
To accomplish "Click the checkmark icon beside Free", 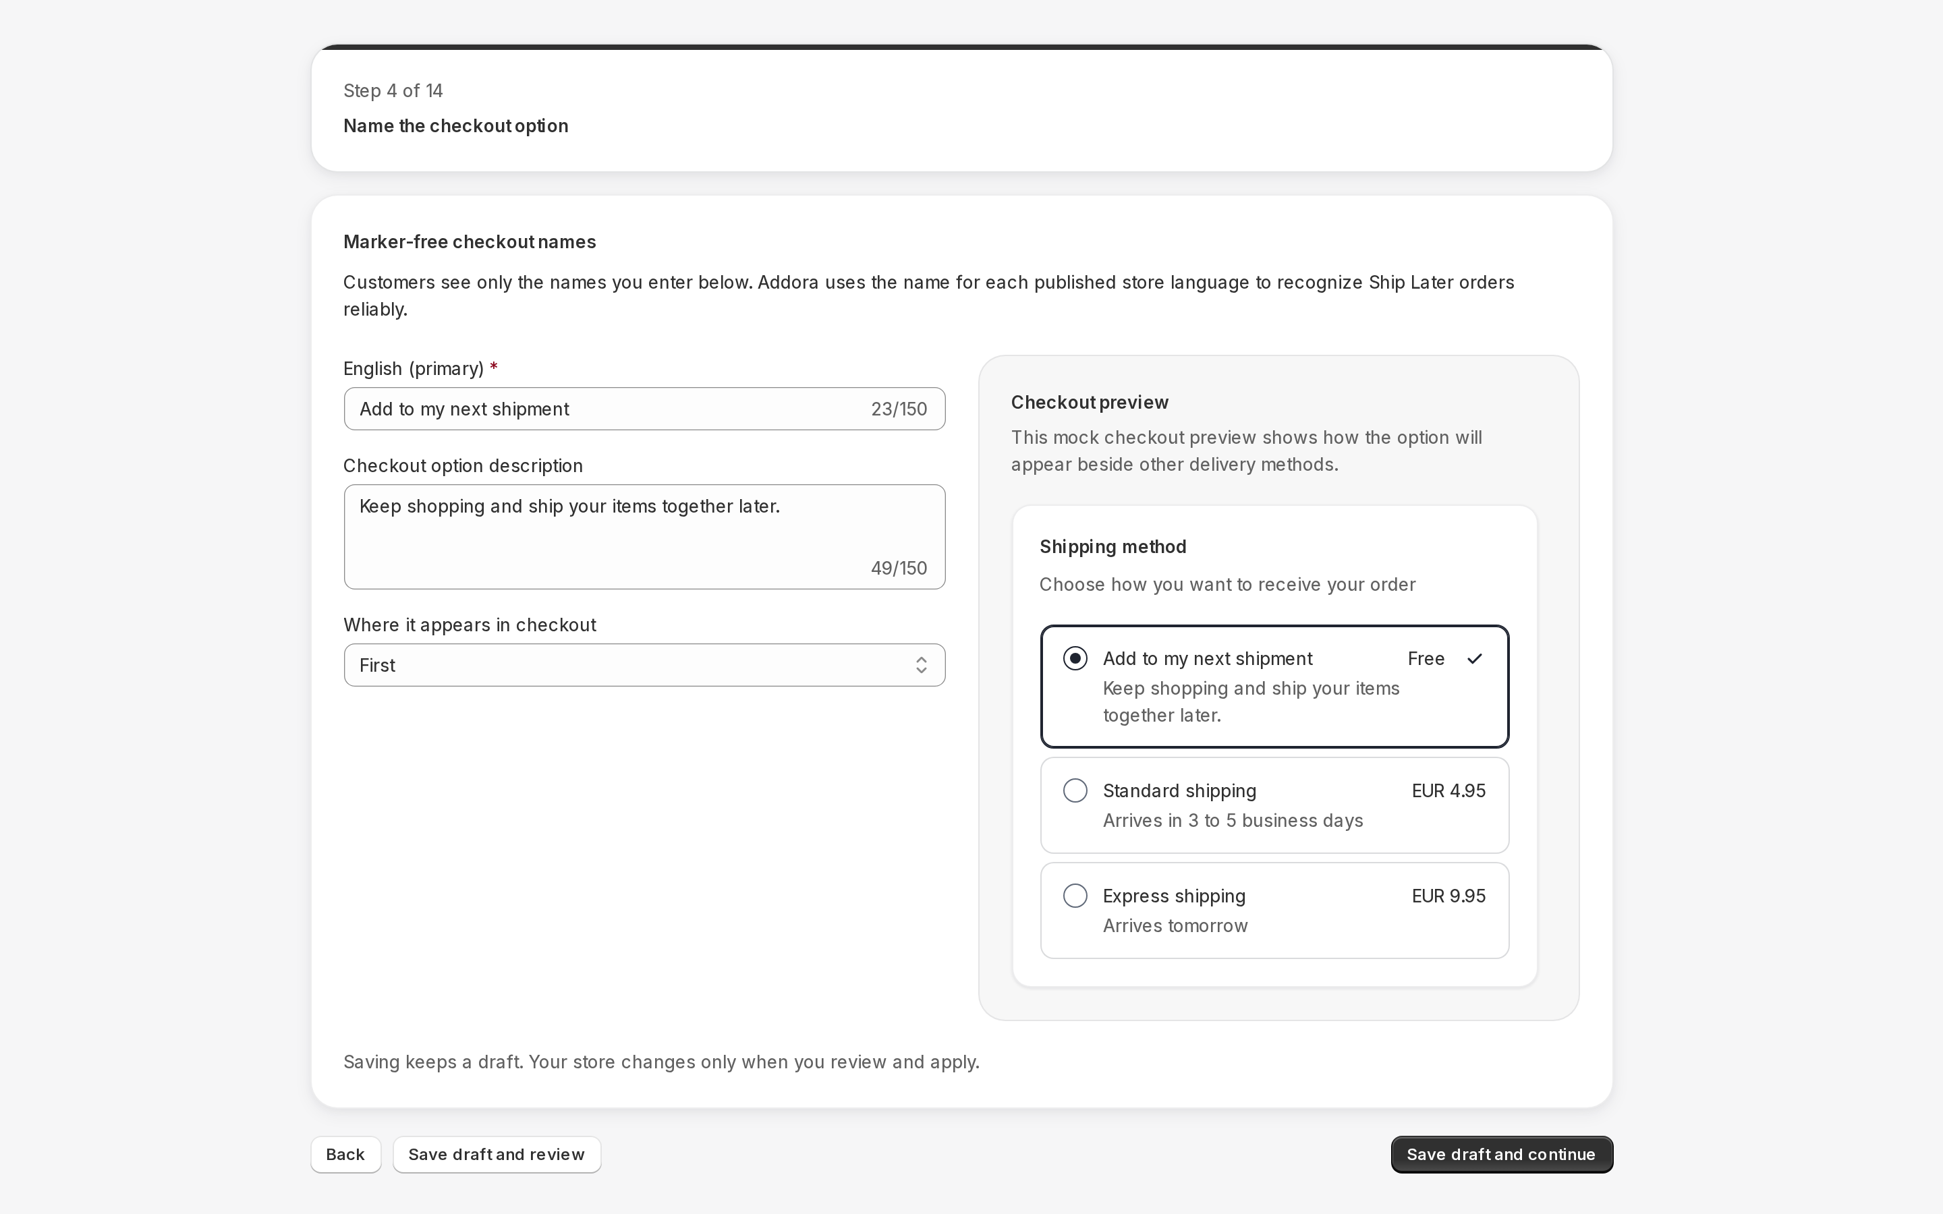I will pyautogui.click(x=1474, y=659).
